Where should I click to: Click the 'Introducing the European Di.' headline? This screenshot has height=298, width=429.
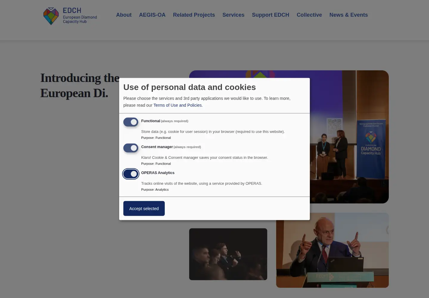80,86
